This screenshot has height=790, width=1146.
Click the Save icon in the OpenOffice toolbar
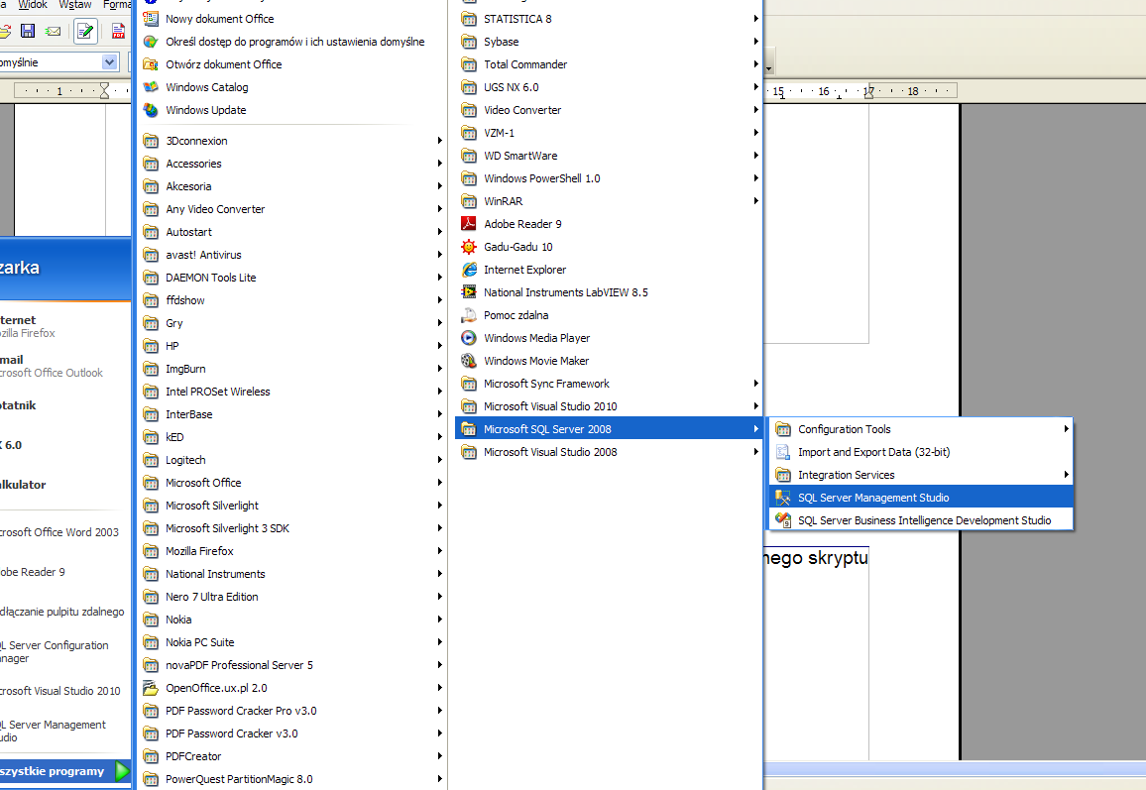pyautogui.click(x=28, y=31)
